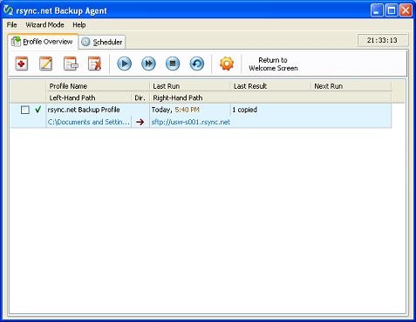The image size is (416, 322).
Task: Click the Profile Name column header
Action: [x=98, y=86]
